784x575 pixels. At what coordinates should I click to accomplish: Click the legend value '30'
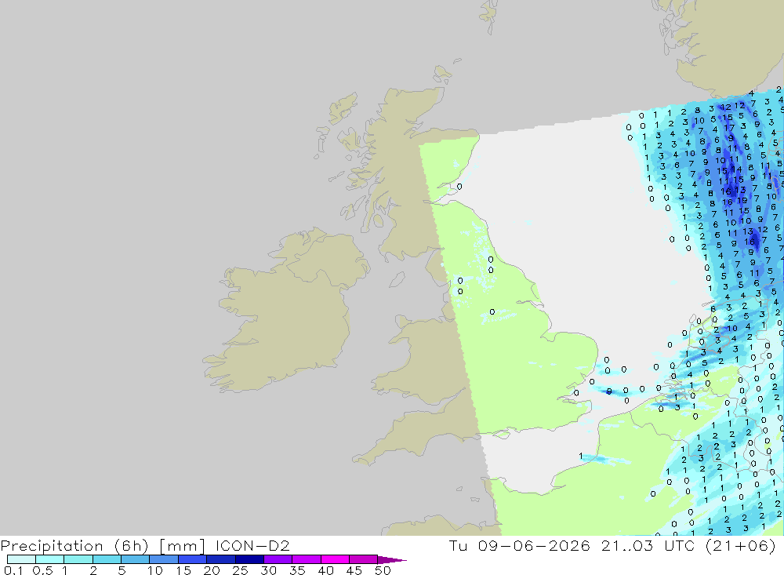click(268, 570)
